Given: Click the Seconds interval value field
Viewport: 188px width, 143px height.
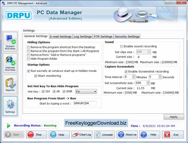Looking at the screenshot, I should pos(154,77).
